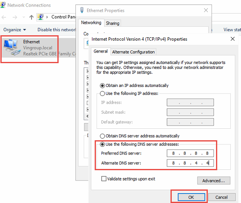
Task: Select Obtain DNS server address automatically
Action: 139,136
